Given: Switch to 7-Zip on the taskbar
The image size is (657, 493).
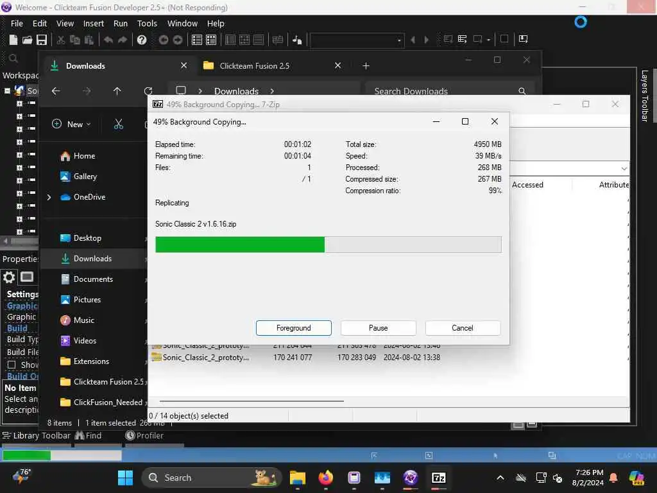Looking at the screenshot, I should click(x=438, y=478).
